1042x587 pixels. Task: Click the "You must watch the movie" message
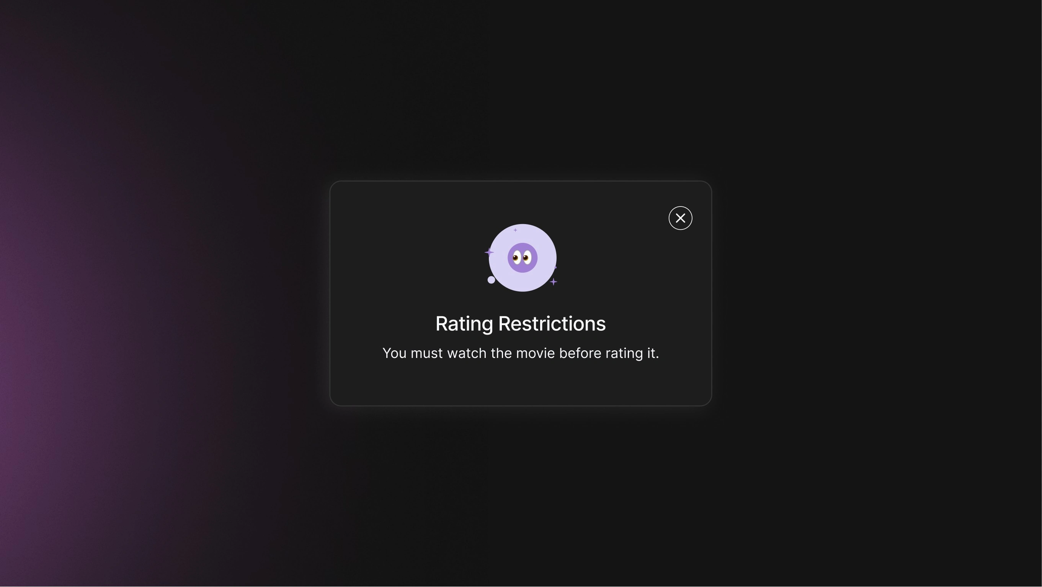click(521, 353)
